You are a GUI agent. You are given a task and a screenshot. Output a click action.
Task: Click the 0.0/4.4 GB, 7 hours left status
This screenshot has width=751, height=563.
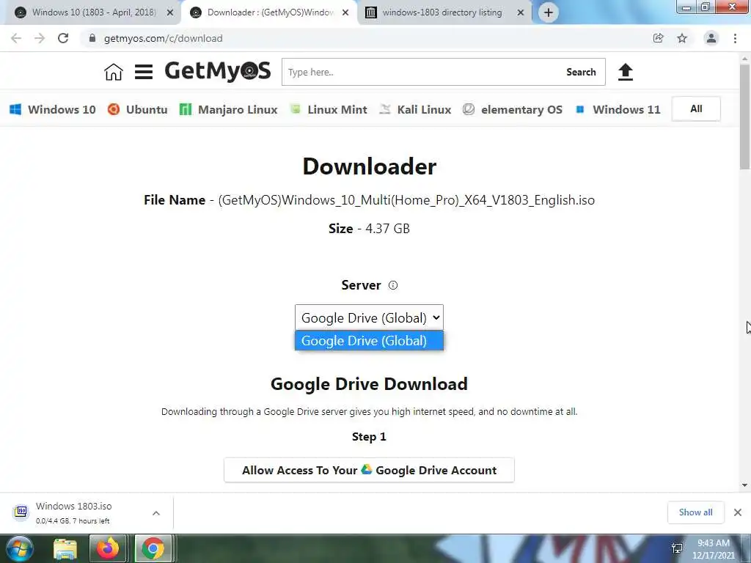click(x=73, y=521)
